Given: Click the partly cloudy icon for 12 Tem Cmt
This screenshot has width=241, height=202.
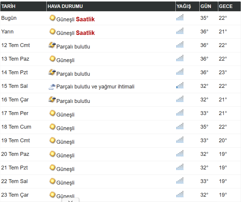Looking at the screenshot, I should pyautogui.click(x=52, y=45).
